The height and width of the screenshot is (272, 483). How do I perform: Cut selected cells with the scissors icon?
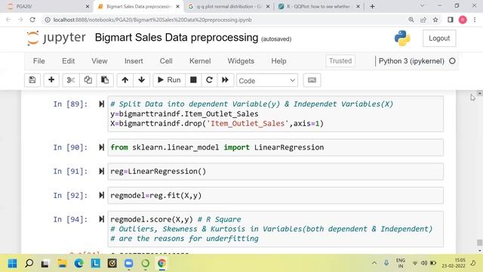point(71,80)
